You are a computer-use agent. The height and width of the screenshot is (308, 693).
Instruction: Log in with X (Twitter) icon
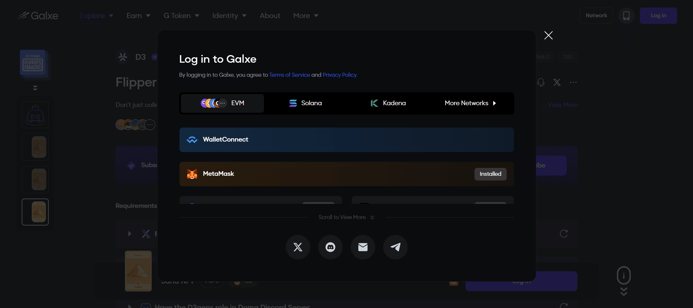tap(298, 247)
